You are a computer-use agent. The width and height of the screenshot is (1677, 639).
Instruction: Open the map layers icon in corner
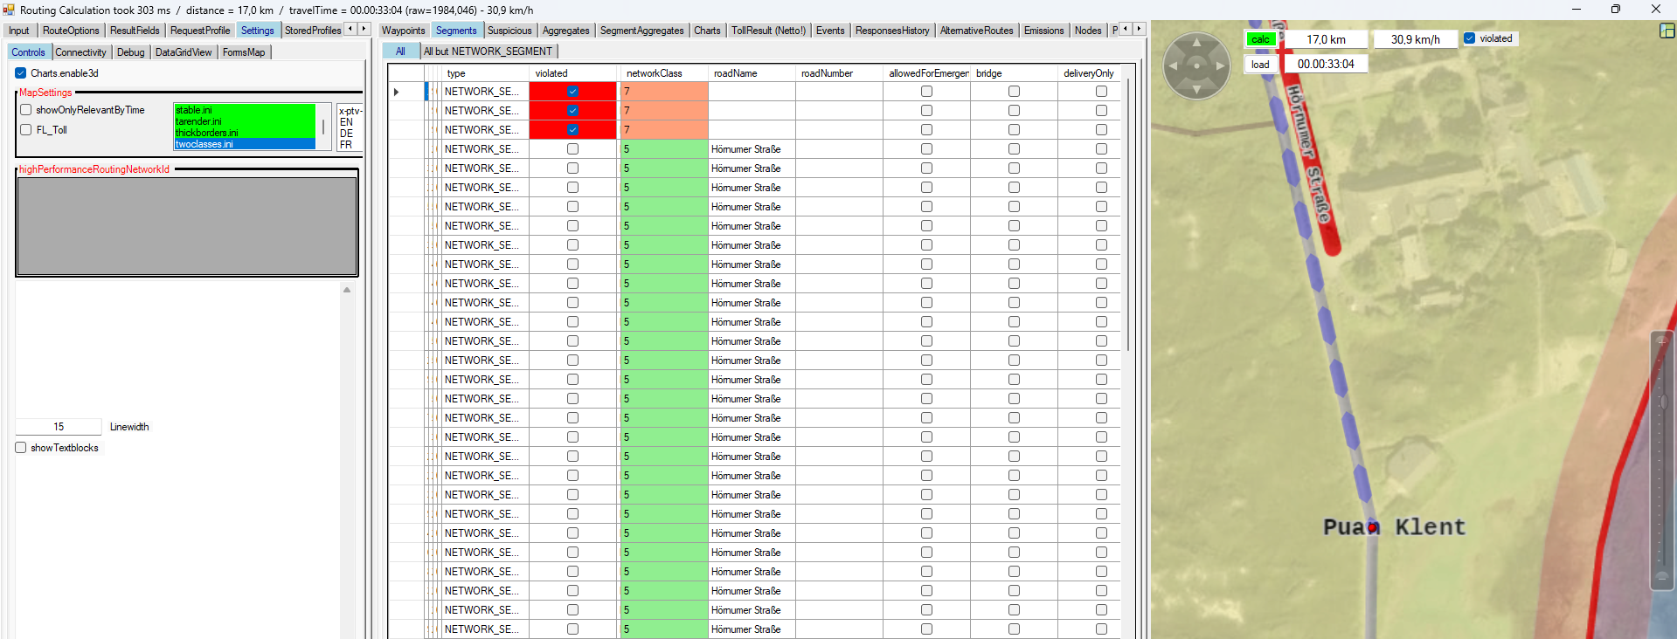click(x=1667, y=31)
